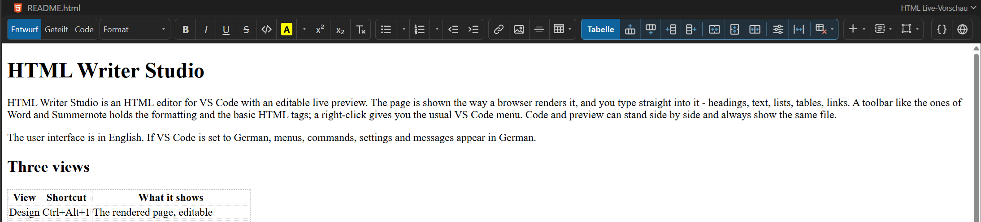Clear text formatting
This screenshot has height=222, width=981.
[360, 30]
